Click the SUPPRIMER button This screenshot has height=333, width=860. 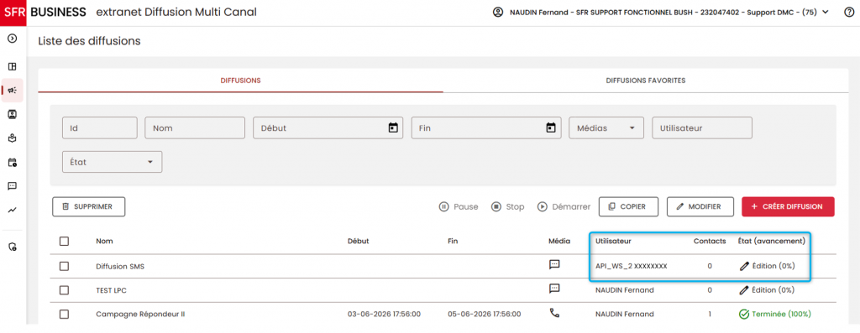[x=89, y=206]
